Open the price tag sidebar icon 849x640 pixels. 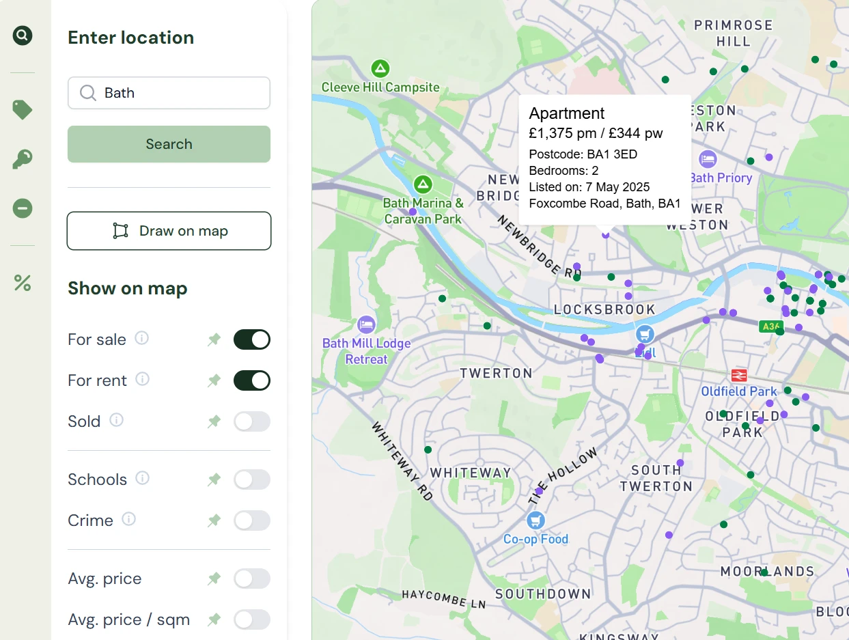23,109
